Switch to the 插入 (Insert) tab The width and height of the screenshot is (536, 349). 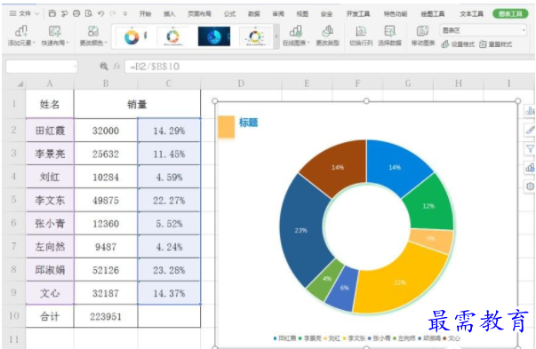click(169, 13)
